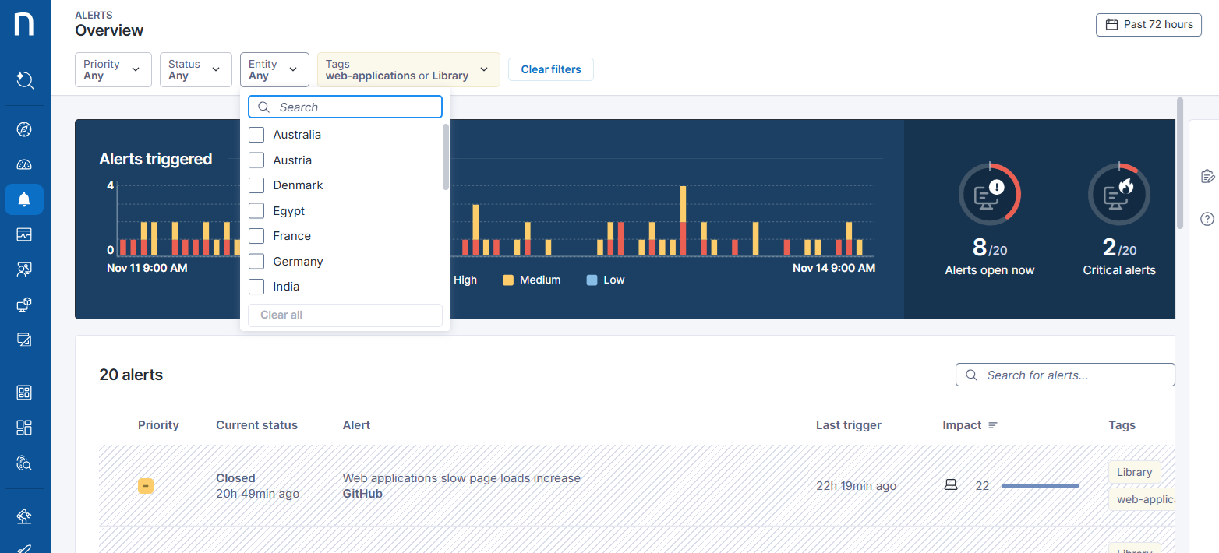The height and width of the screenshot is (553, 1219).
Task: Open the AI search icon in sidebar
Action: pyautogui.click(x=24, y=80)
